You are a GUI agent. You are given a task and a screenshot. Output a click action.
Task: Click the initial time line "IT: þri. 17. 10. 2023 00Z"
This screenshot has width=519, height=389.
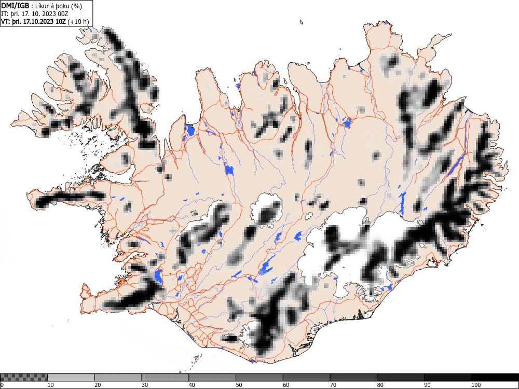tap(35, 14)
